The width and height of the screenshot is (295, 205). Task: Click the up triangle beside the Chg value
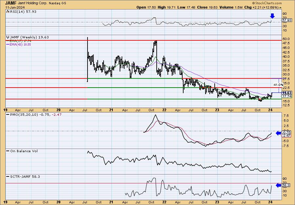pyautogui.click(x=281, y=8)
